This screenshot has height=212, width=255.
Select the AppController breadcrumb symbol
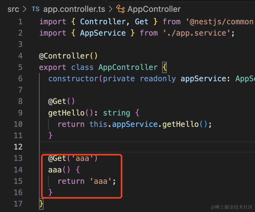[x=154, y=9]
